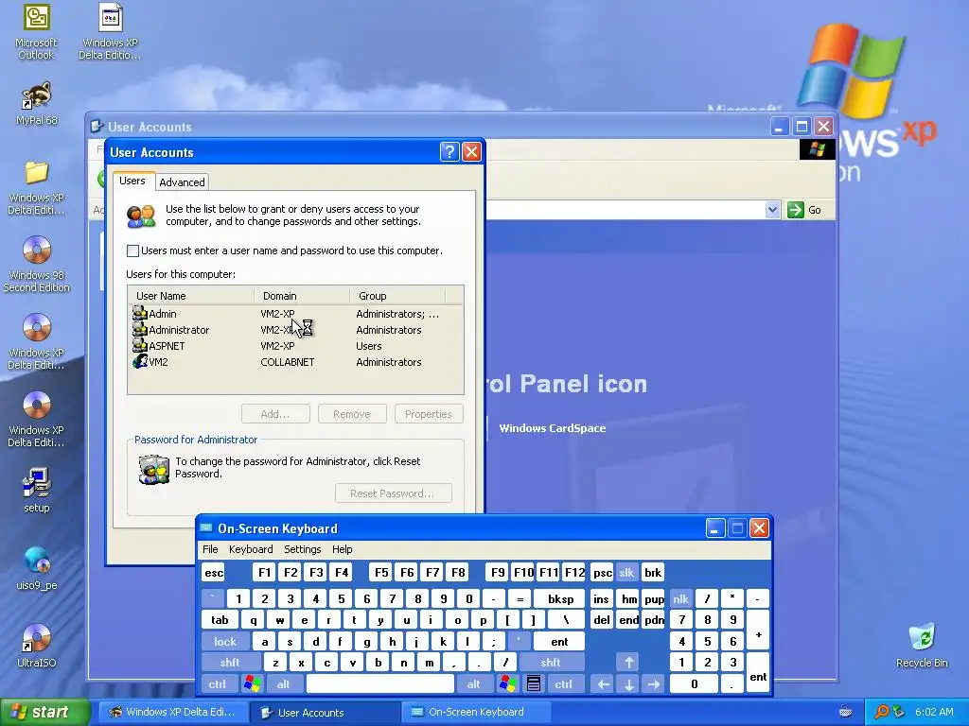The image size is (969, 726).
Task: Toggle the left ctrl key on keyboard
Action: pos(218,684)
